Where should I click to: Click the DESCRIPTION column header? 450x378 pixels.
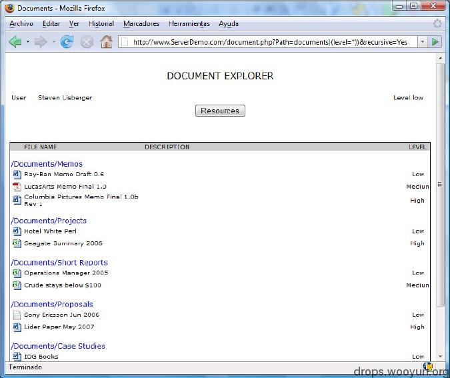(x=167, y=147)
